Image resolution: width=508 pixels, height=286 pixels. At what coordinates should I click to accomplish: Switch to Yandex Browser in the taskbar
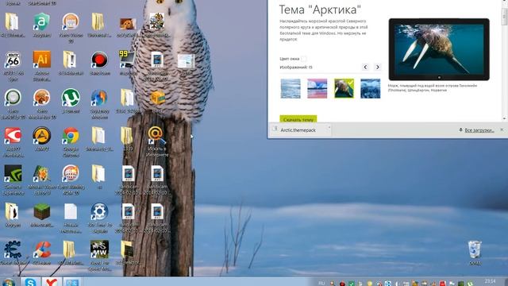(52, 282)
